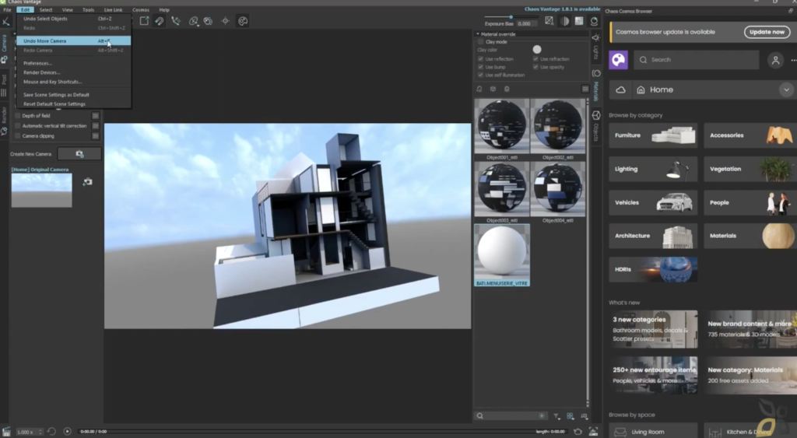Open the Lights side tab

(x=595, y=47)
